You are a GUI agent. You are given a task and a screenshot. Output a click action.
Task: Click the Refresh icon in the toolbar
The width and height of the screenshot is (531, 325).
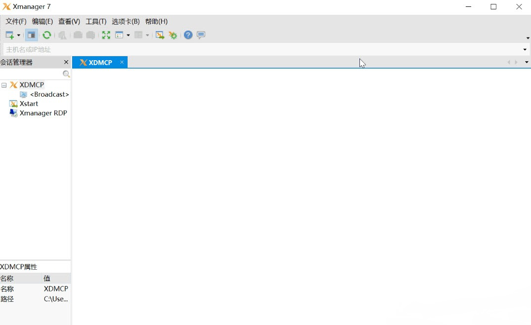point(46,35)
